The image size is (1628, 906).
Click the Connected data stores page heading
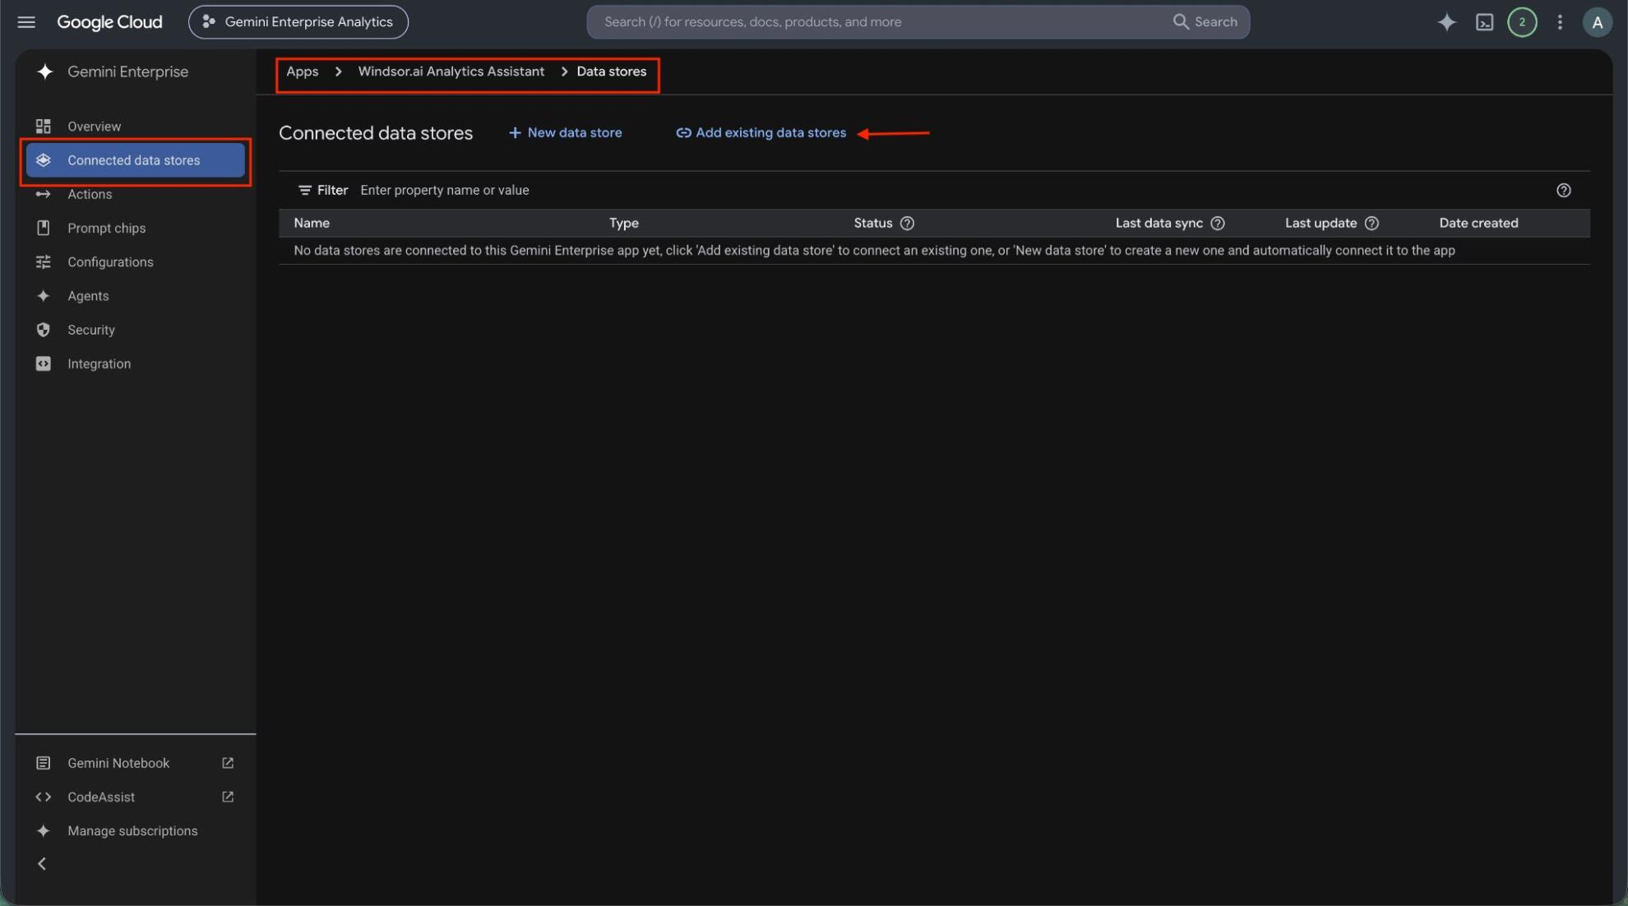click(376, 133)
